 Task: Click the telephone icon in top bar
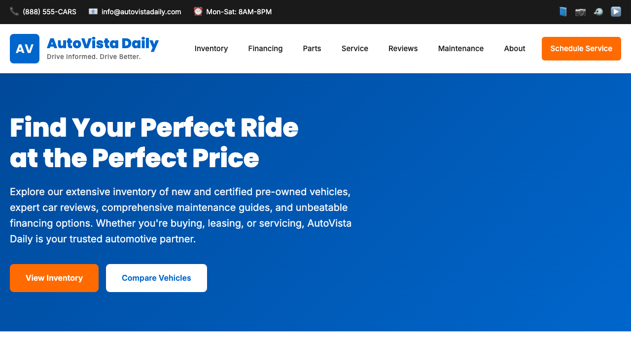click(x=14, y=11)
